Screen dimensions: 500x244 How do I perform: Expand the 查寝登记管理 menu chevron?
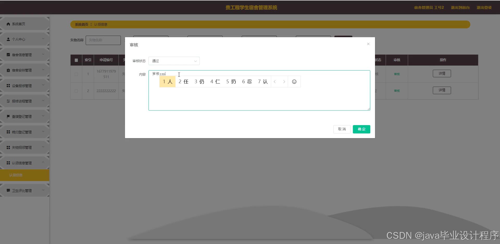click(43, 116)
